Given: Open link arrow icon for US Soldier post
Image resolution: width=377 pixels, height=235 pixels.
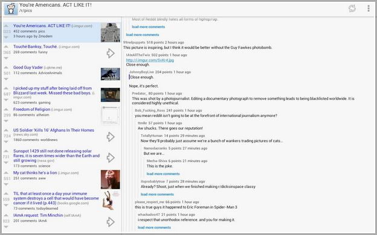Looking at the screenshot, I should [x=111, y=137].
